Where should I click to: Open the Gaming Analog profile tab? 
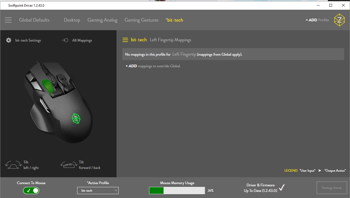pyautogui.click(x=102, y=20)
